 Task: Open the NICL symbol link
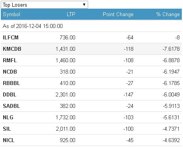coord(9,140)
